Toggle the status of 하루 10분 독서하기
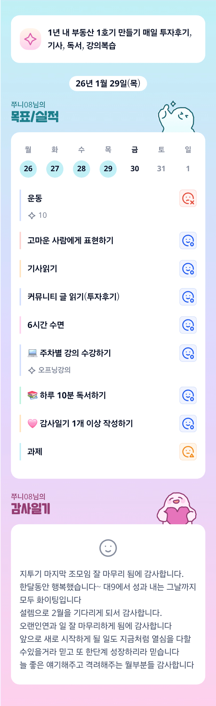Viewport: 216px width, 706px height. [188, 395]
